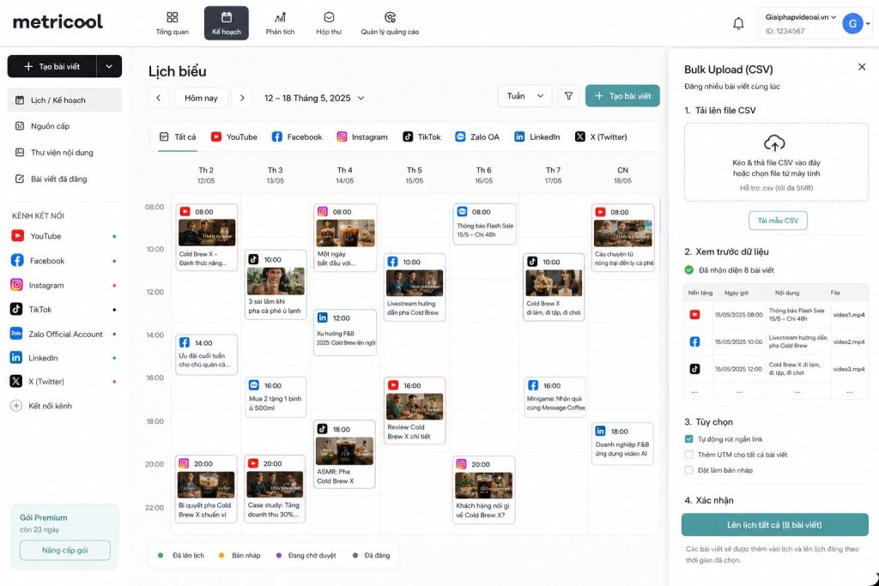This screenshot has width=879, height=586.
Task: Open Thursday 16:00 Review Cold Brew X post
Action: click(x=415, y=411)
